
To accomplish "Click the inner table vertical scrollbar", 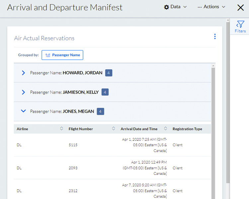I will pyautogui.click(x=213, y=133).
